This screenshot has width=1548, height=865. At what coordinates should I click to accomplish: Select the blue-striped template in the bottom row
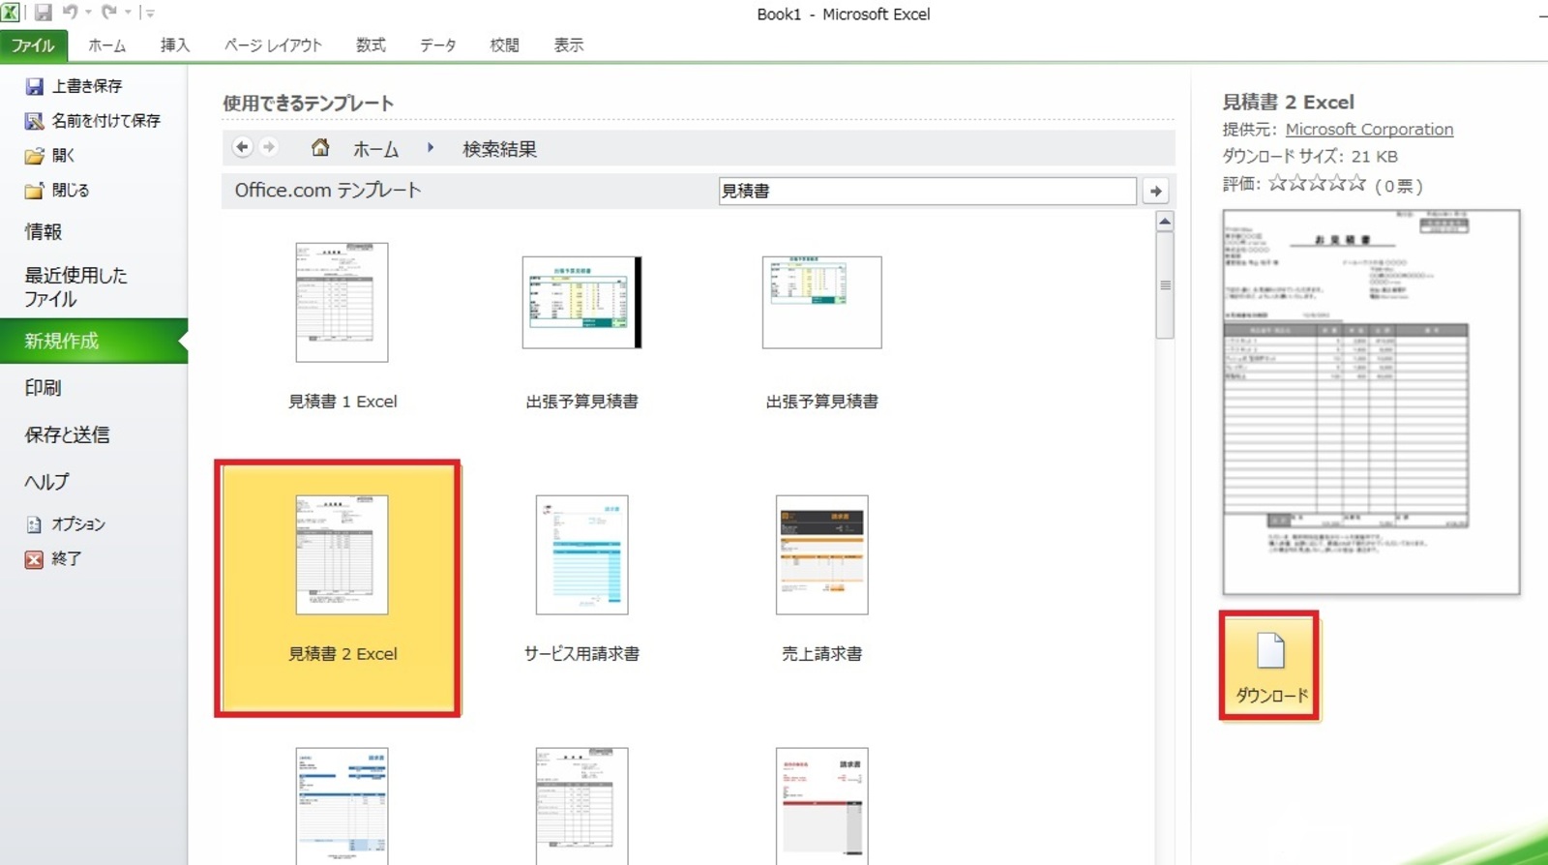coord(342,805)
